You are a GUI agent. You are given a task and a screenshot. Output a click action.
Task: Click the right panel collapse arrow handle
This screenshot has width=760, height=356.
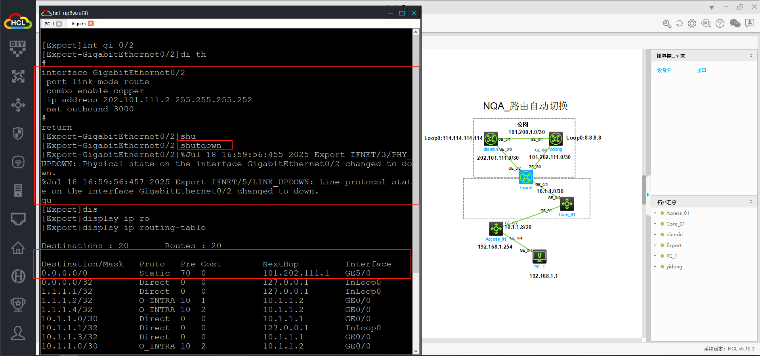click(x=648, y=195)
